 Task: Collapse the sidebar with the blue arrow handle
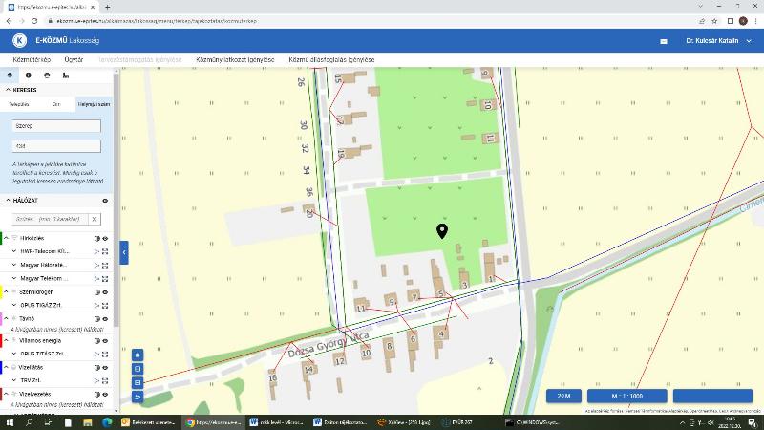[124, 252]
